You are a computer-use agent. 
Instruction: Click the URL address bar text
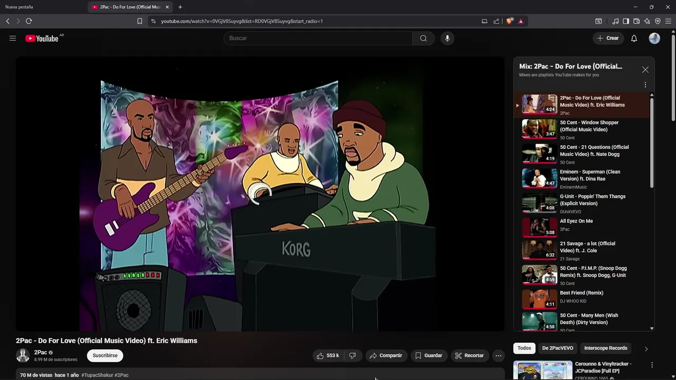(242, 21)
